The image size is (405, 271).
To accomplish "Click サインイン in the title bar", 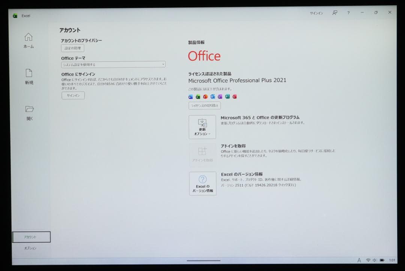I will coord(316,13).
